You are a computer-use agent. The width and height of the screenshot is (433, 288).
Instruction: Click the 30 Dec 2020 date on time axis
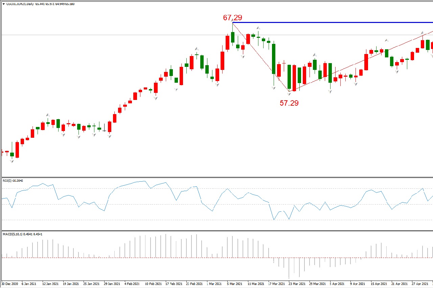10,284
